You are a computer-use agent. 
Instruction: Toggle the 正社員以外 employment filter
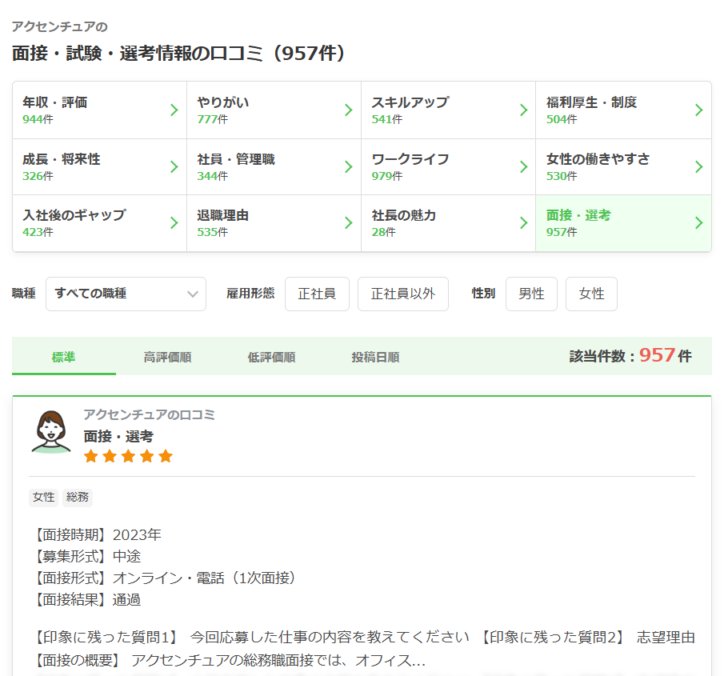402,294
